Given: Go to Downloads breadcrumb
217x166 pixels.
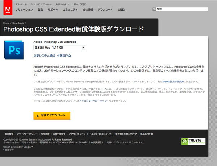Looking at the screenshot, I should coord(18,23).
